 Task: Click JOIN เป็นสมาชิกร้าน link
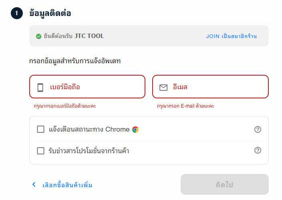pyautogui.click(x=232, y=36)
